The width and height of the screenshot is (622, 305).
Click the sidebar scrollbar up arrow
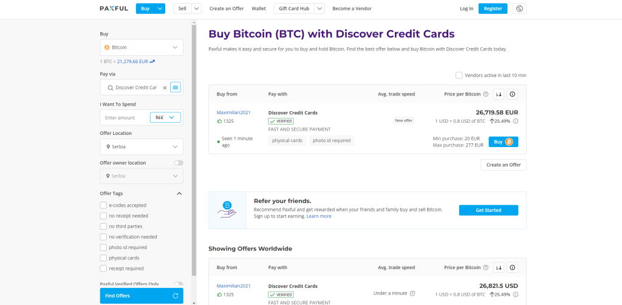(194, 22)
